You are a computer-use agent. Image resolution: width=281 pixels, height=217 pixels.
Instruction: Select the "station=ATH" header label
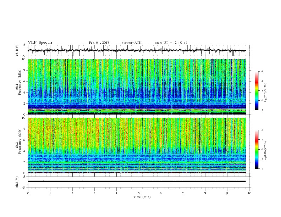[132, 43]
